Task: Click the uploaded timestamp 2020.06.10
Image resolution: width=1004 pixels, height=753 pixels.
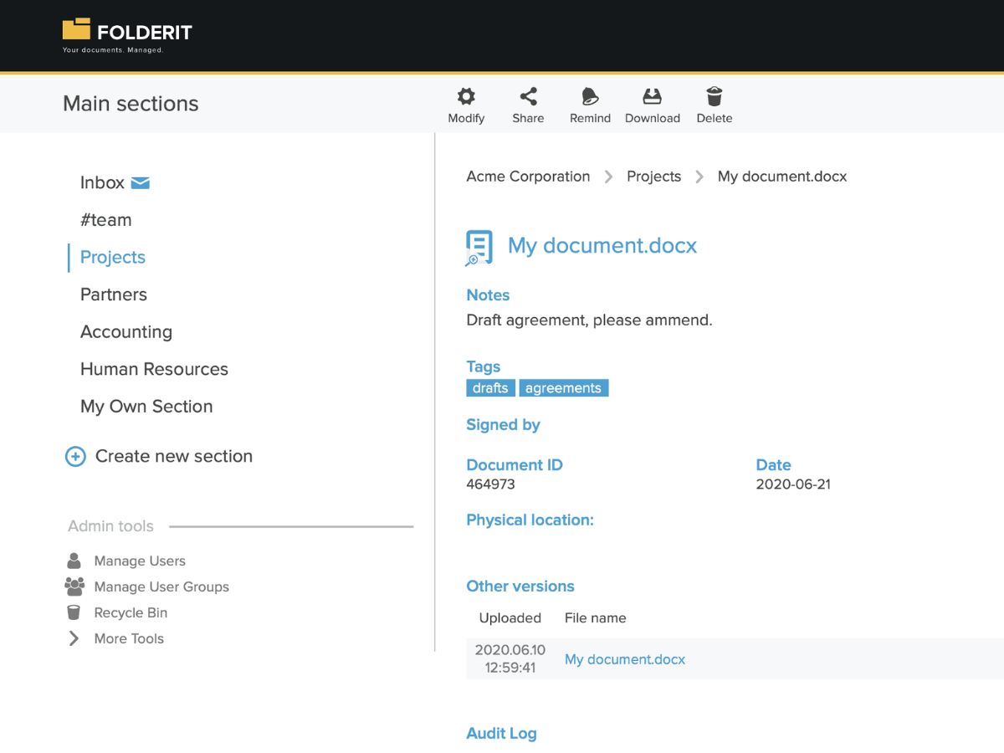Action: click(x=510, y=650)
